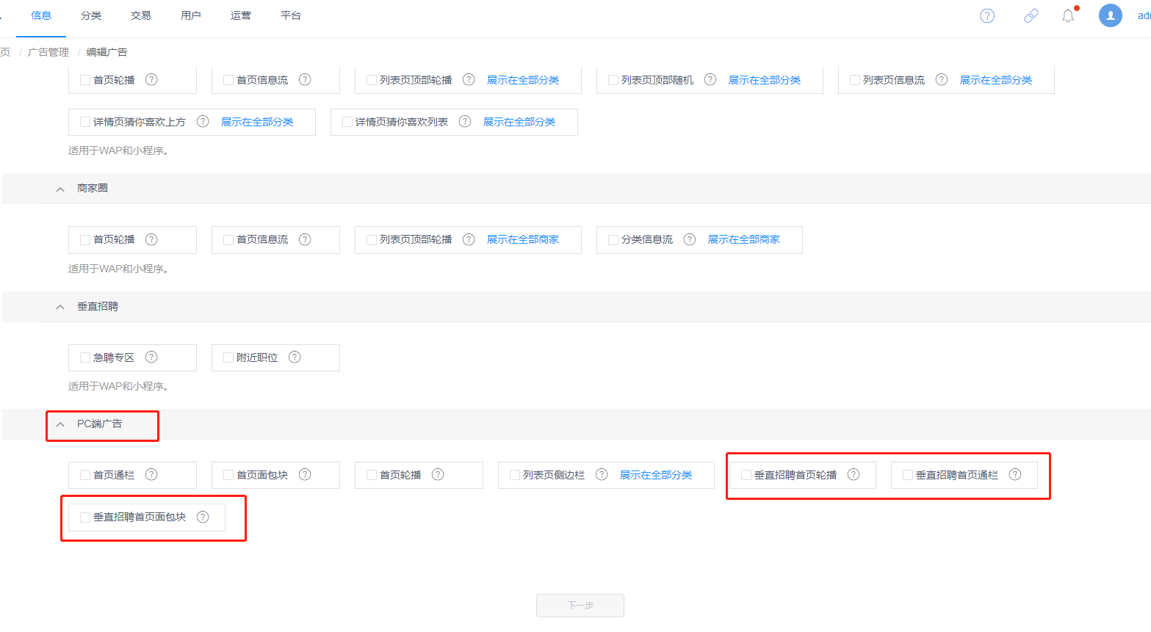1151x632 pixels.
Task: Select the 首页通栏 checkbox
Action: (85, 475)
